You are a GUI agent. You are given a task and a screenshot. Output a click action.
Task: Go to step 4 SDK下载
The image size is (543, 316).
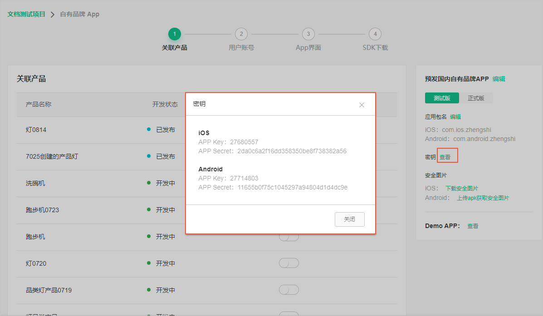point(375,34)
